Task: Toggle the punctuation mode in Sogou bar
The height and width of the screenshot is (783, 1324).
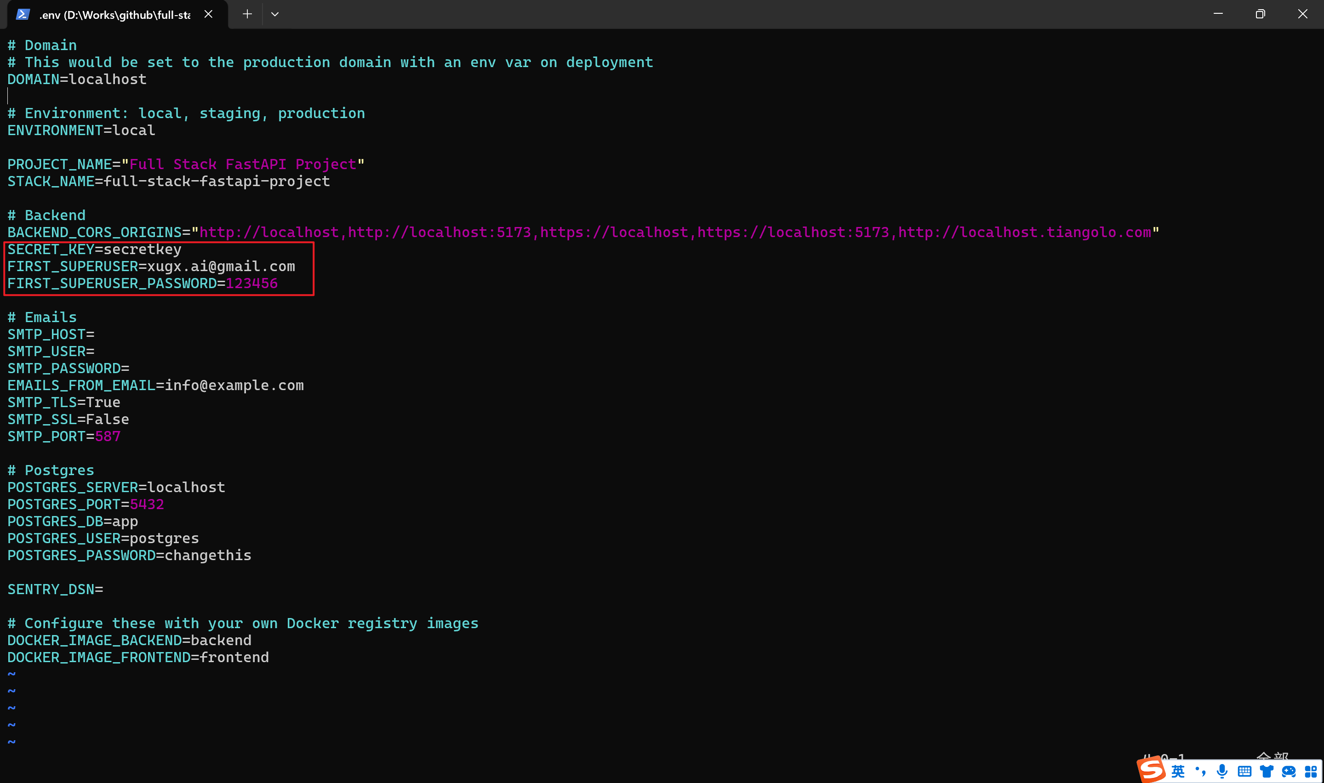Action: (x=1200, y=772)
